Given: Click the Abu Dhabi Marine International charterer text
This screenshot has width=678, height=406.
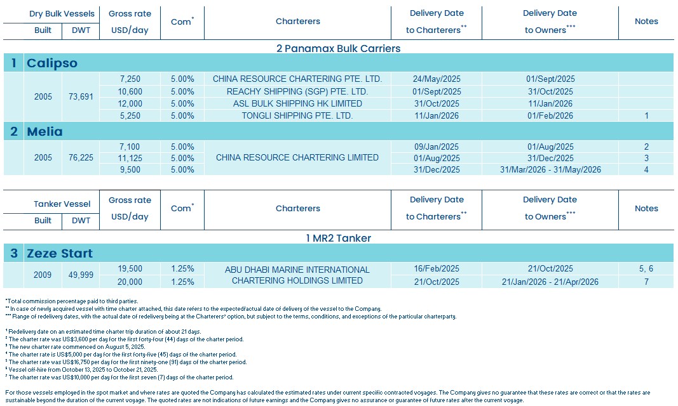Looking at the screenshot, I should pyautogui.click(x=297, y=270).
